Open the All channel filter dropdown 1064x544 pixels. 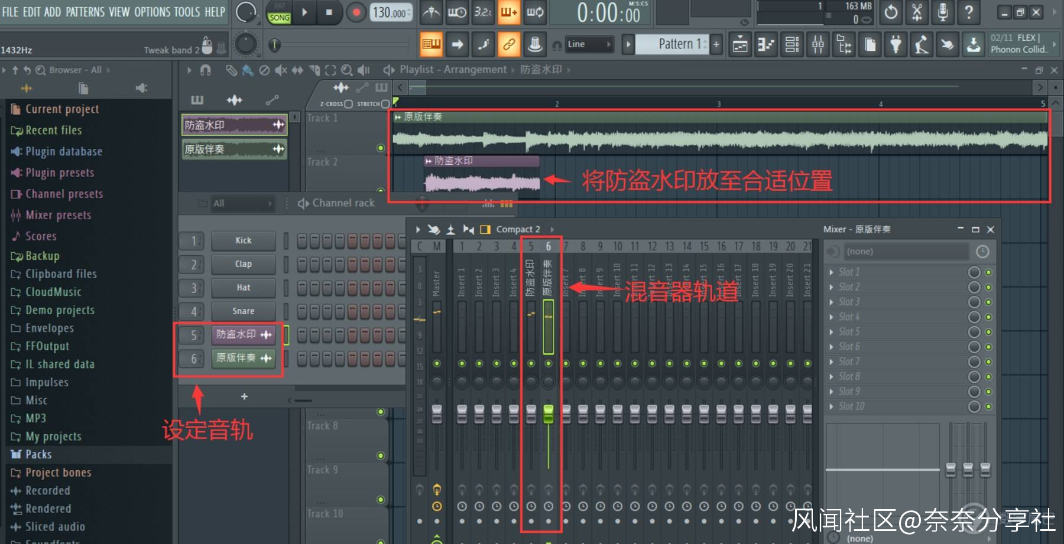[243, 203]
